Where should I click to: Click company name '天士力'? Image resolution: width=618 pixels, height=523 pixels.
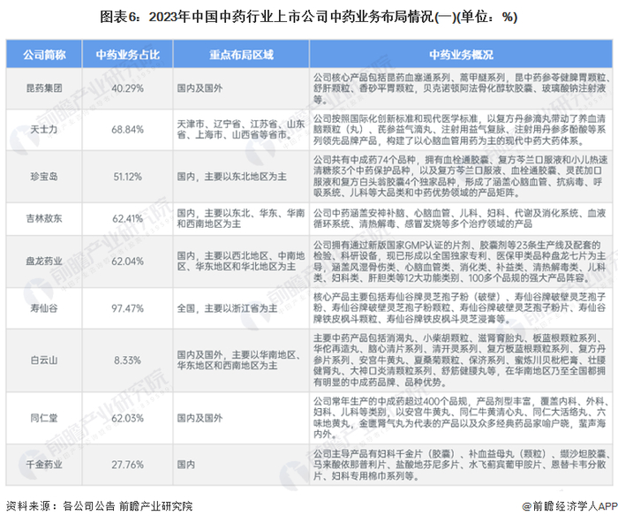click(x=44, y=129)
